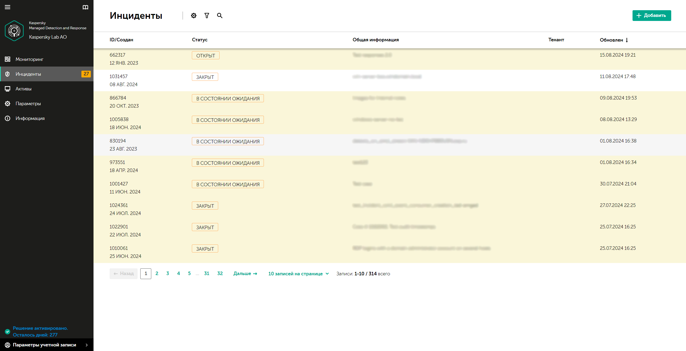
Task: Click Инциденты counter badge 27
Action: 86,74
